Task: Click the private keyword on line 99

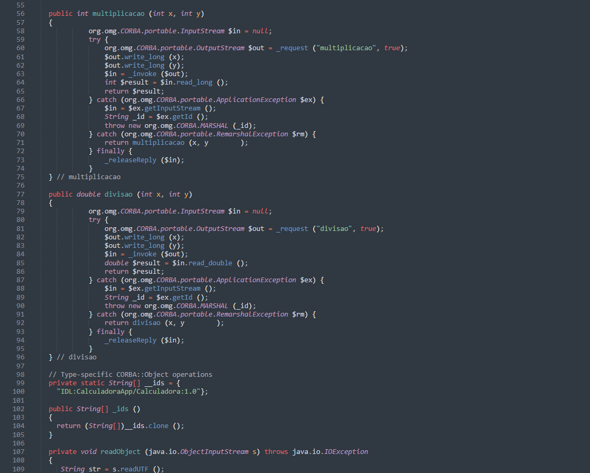Action: (x=62, y=383)
